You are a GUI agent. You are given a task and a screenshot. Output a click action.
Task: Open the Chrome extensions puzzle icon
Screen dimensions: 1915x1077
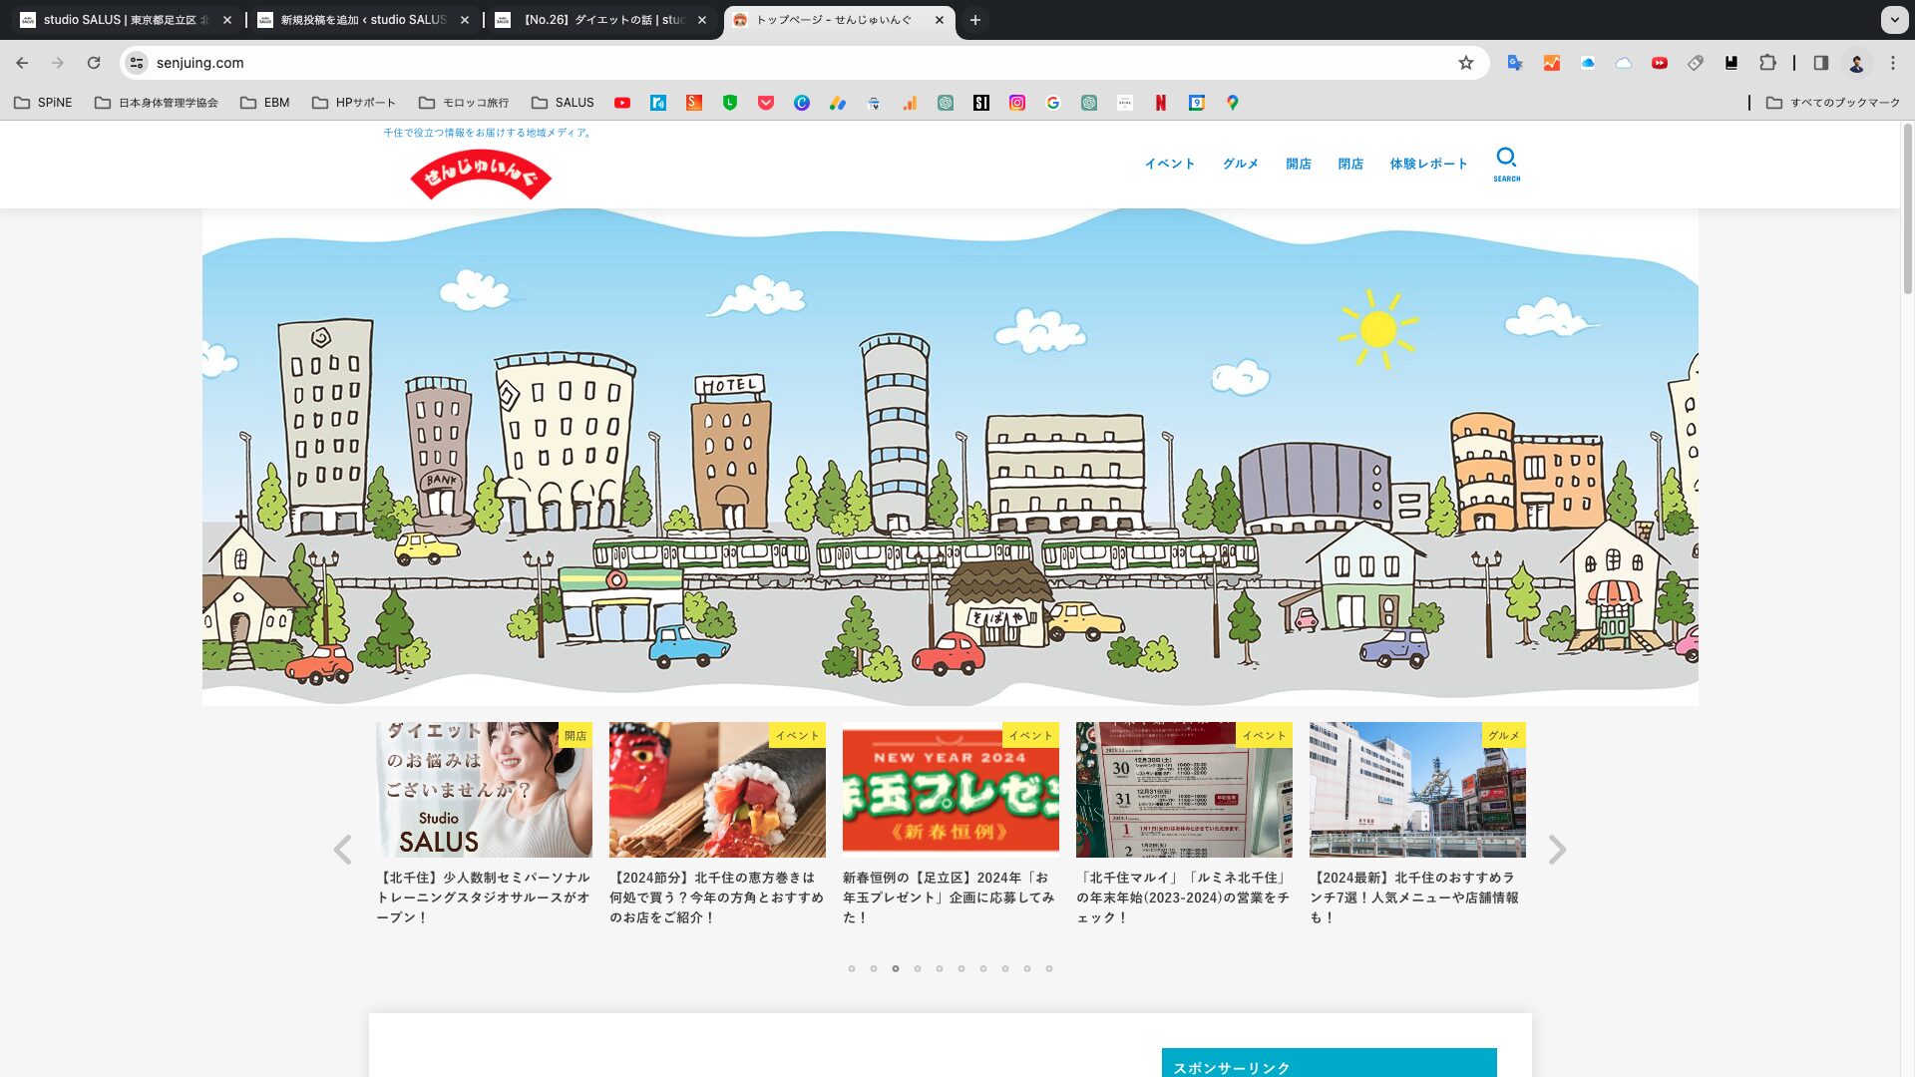(1767, 63)
